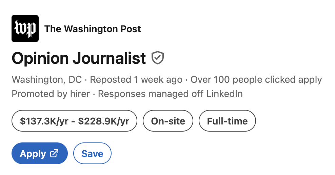The width and height of the screenshot is (335, 175).
Task: Click the 'Reposted 1 week ago' text
Action: pos(136,80)
